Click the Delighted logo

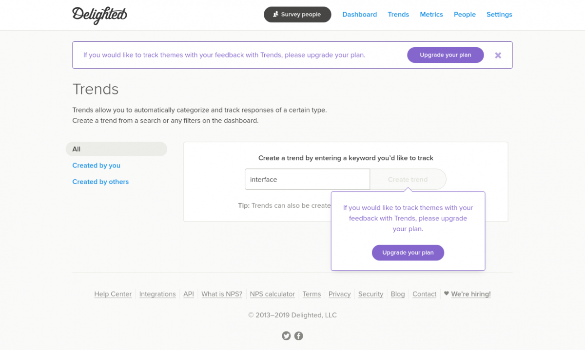(x=99, y=15)
